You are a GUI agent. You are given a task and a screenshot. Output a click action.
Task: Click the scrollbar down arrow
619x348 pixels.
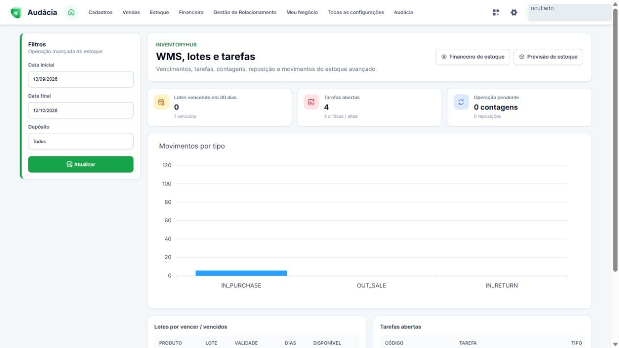pos(615,344)
